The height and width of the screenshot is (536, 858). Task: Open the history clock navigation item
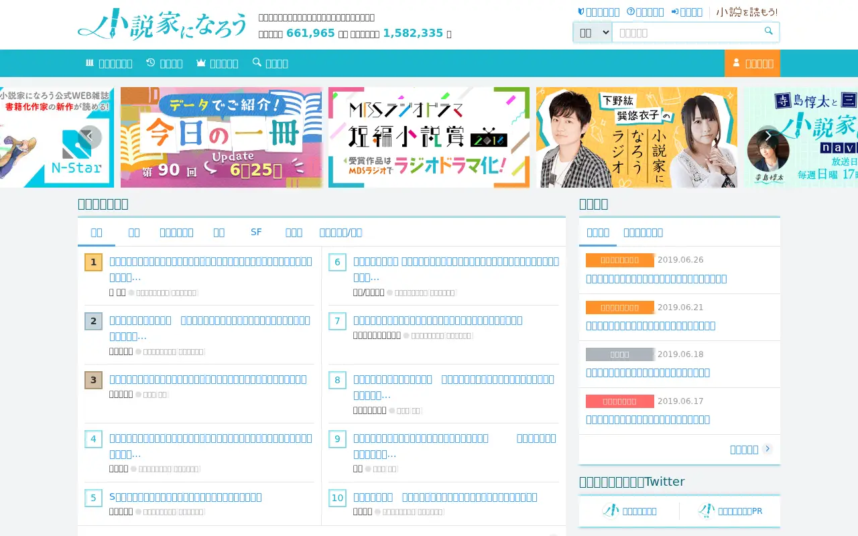(x=164, y=63)
